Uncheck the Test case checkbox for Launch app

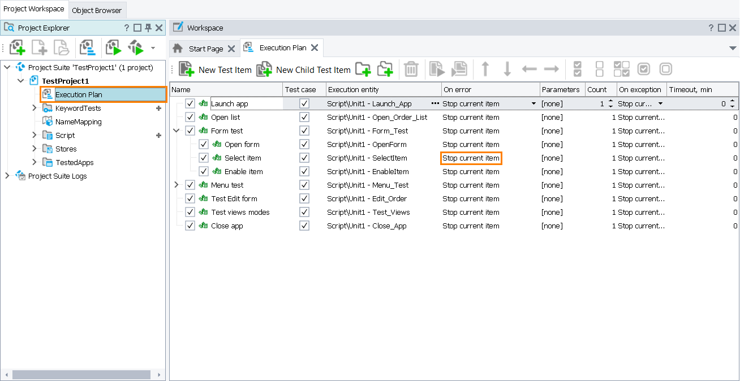point(304,103)
